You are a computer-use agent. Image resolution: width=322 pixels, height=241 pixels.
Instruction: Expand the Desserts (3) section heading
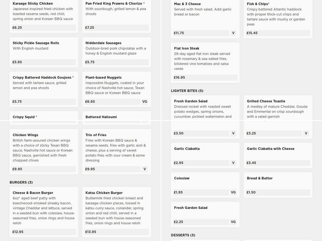coord(183,235)
